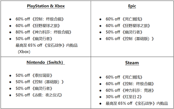174x109 pixels.
Task: Click the Nintendo (Switch) heading
Action: point(46,62)
